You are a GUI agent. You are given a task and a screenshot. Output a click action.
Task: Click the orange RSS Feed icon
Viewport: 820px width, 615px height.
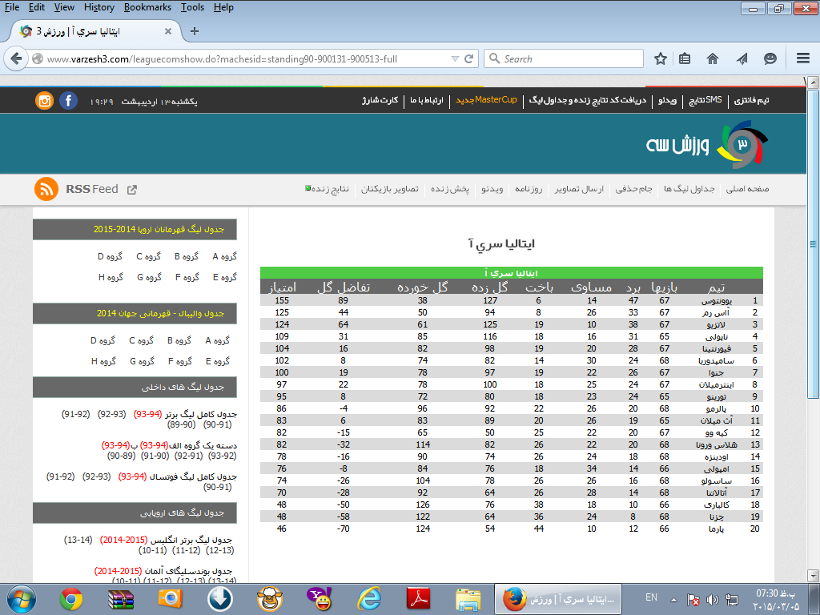point(46,189)
